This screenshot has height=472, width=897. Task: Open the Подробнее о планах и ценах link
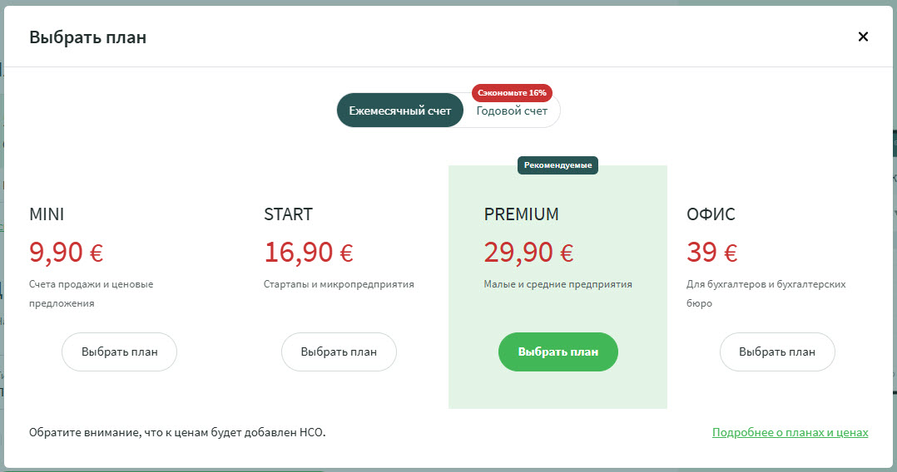point(790,433)
